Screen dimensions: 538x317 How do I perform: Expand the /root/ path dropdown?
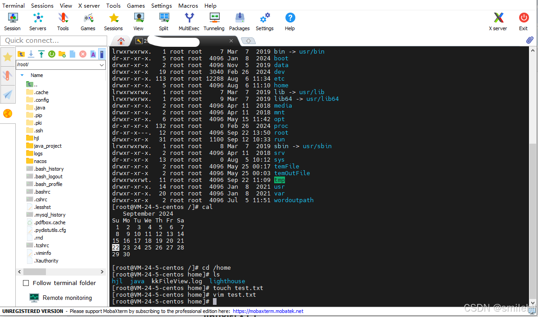click(x=102, y=65)
